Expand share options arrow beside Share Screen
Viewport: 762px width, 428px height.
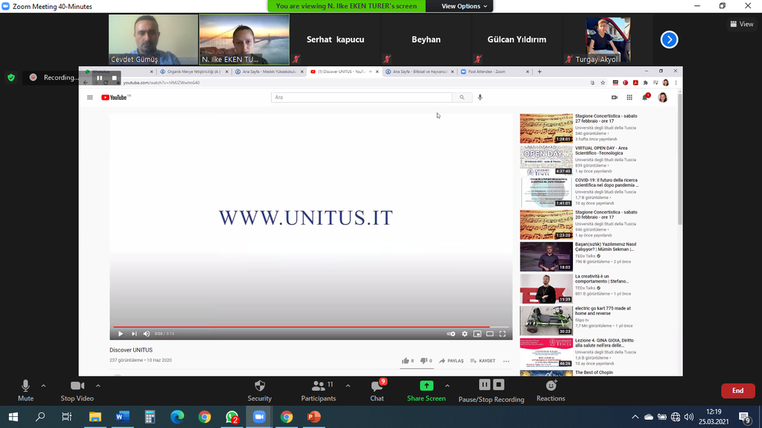(447, 386)
